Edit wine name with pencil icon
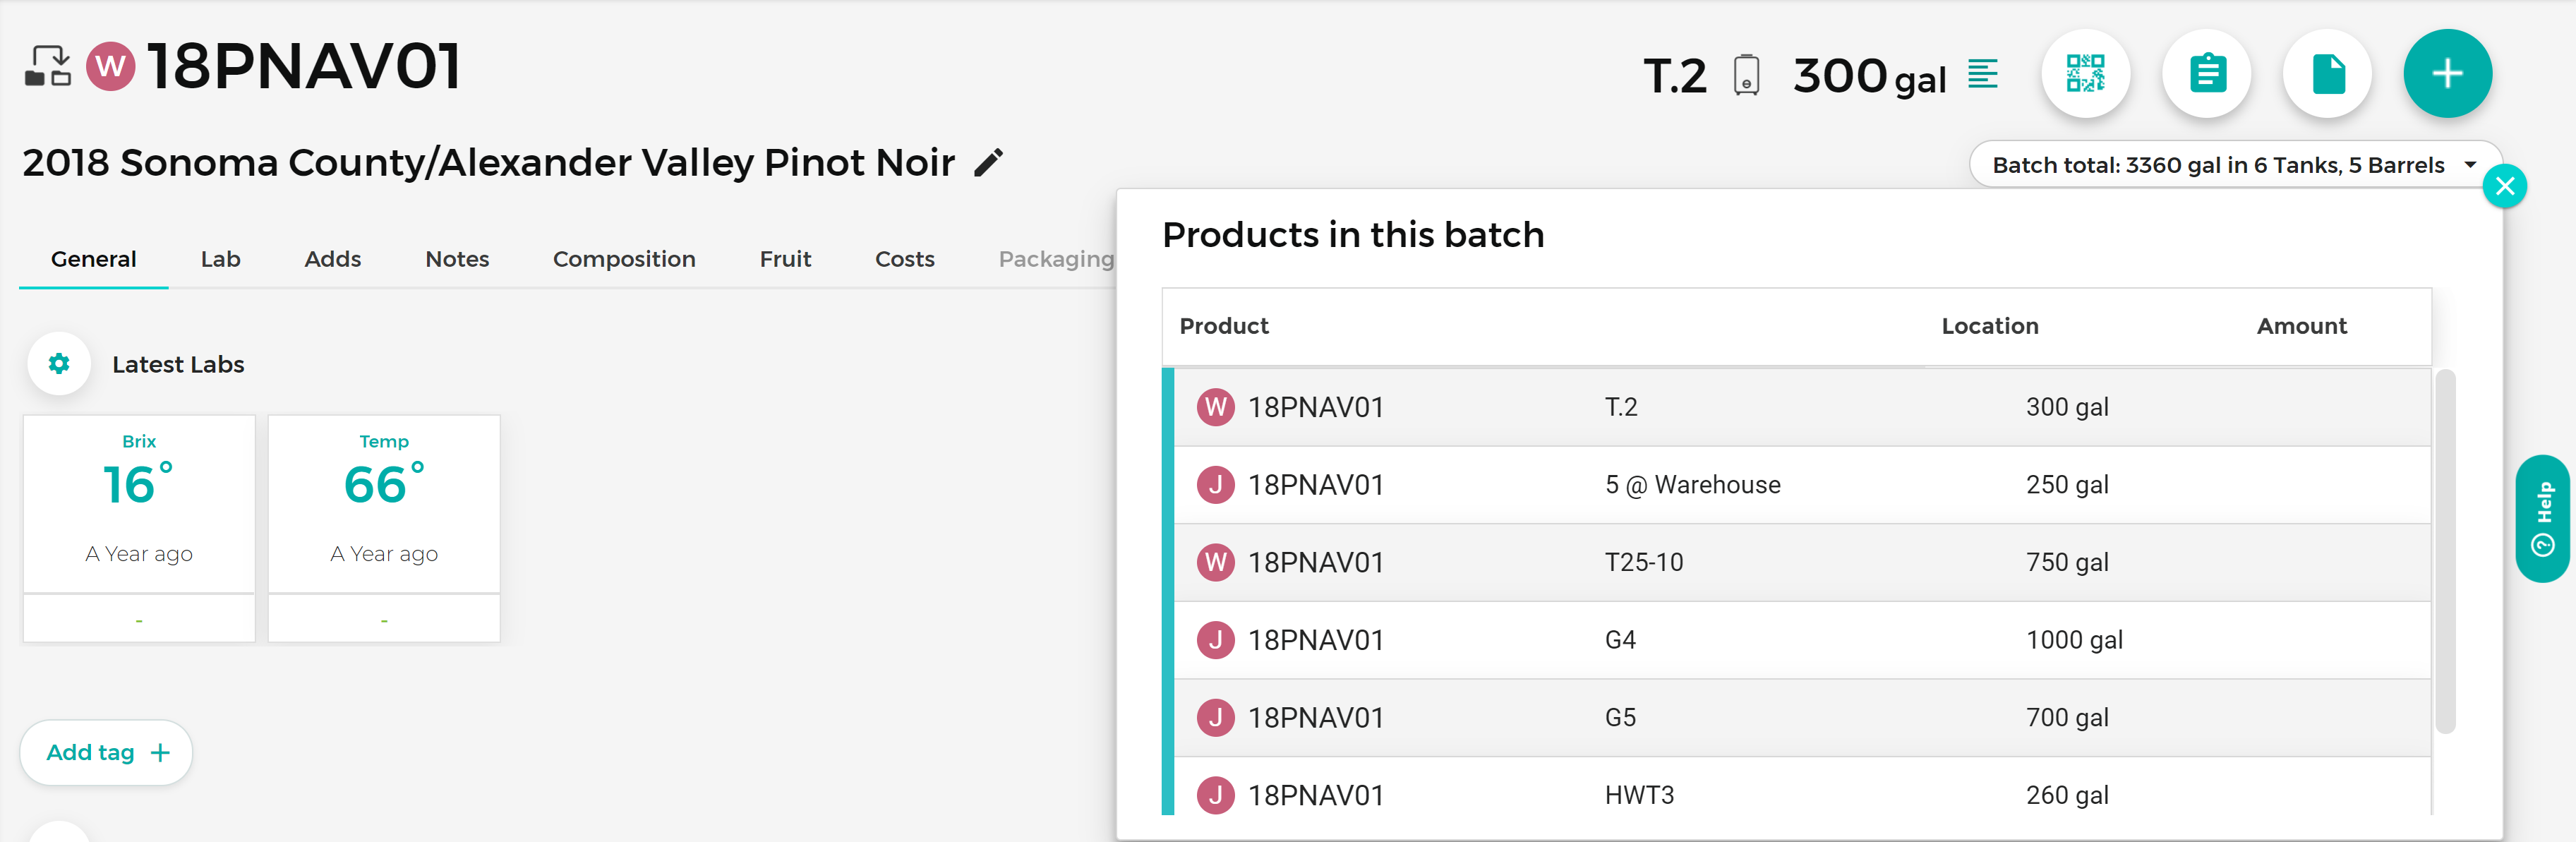Viewport: 2576px width, 842px height. click(x=988, y=163)
